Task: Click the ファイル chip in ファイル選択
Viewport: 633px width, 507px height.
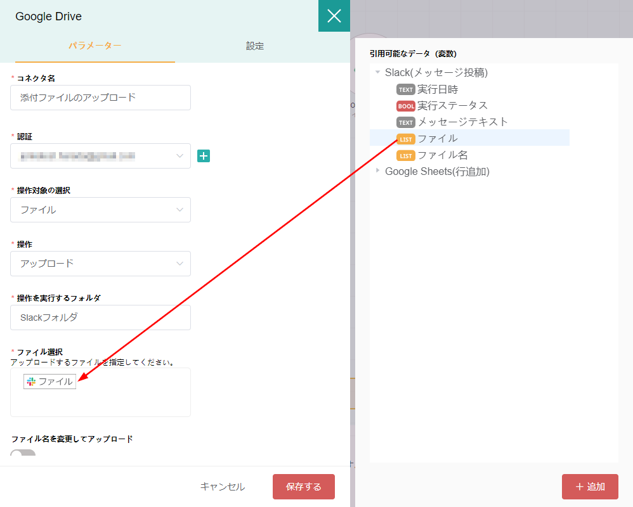Action: coord(49,382)
